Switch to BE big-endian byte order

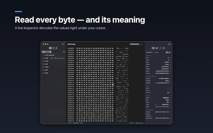[170, 52]
